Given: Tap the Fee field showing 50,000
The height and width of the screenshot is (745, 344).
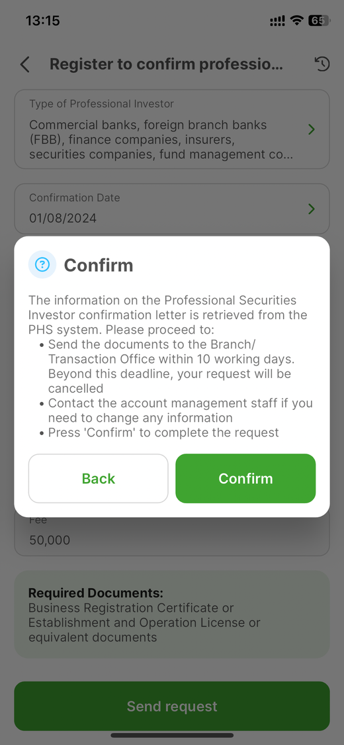Looking at the screenshot, I should point(172,536).
